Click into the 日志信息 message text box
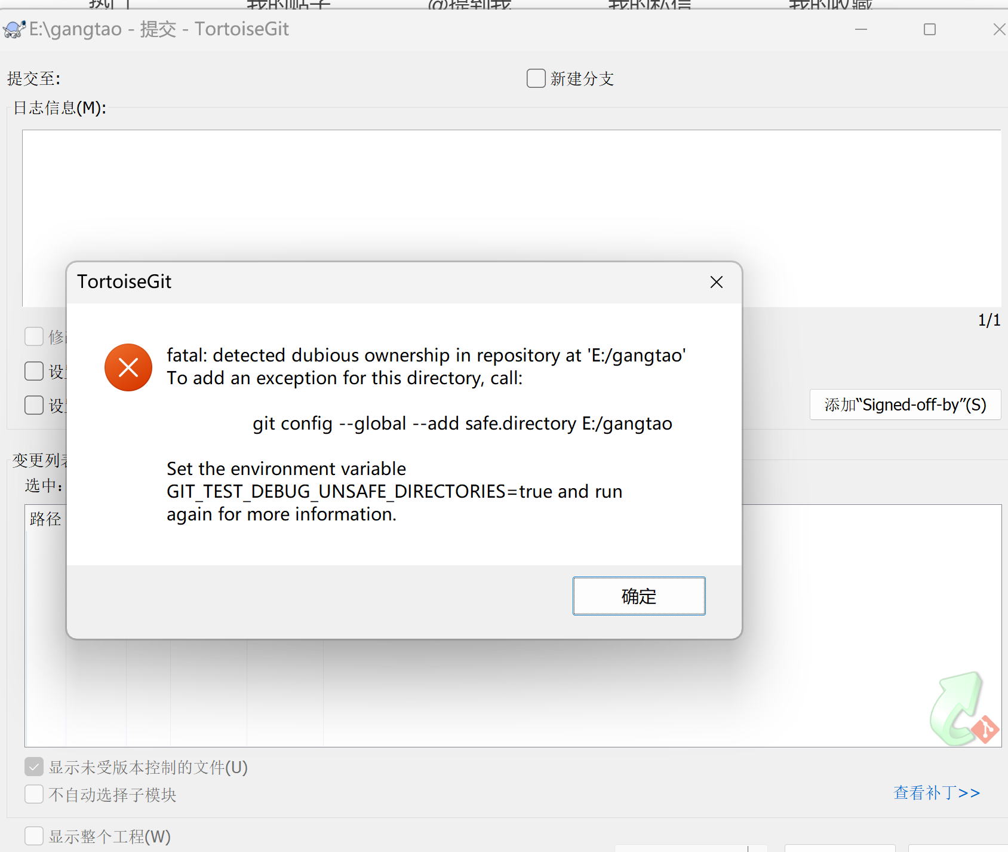The height and width of the screenshot is (852, 1008). 511,218
